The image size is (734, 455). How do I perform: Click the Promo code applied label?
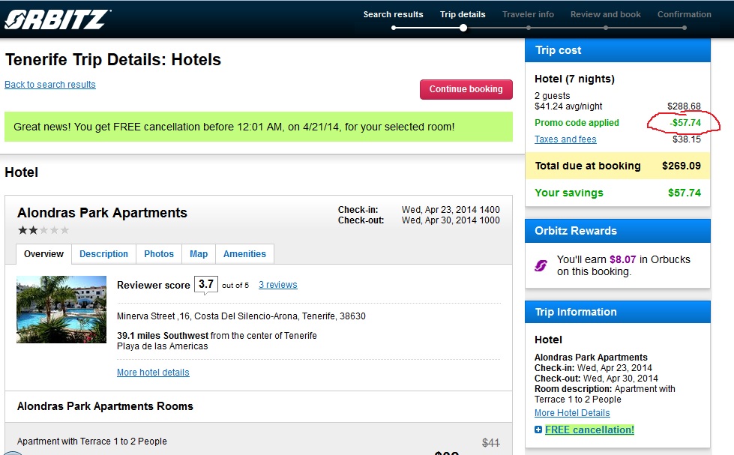pos(577,123)
